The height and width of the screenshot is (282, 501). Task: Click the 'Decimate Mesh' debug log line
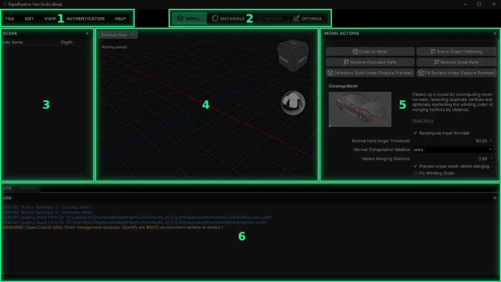pyautogui.click(x=47, y=213)
